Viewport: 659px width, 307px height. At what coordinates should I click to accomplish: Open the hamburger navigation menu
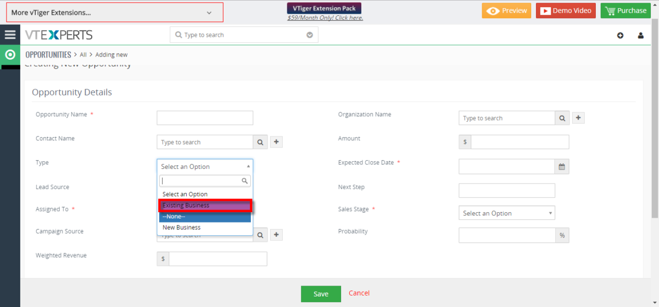[x=10, y=35]
